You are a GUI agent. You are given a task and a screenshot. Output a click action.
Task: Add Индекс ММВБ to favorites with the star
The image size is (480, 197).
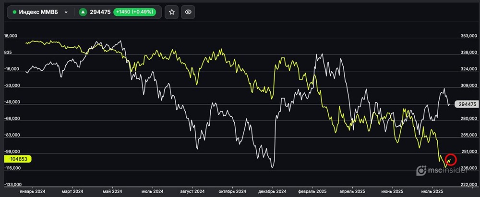(172, 12)
